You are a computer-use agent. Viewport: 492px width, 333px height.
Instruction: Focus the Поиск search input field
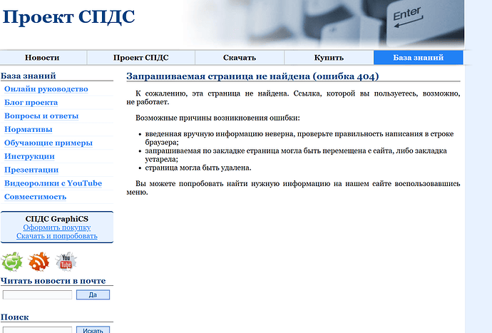[37, 330]
